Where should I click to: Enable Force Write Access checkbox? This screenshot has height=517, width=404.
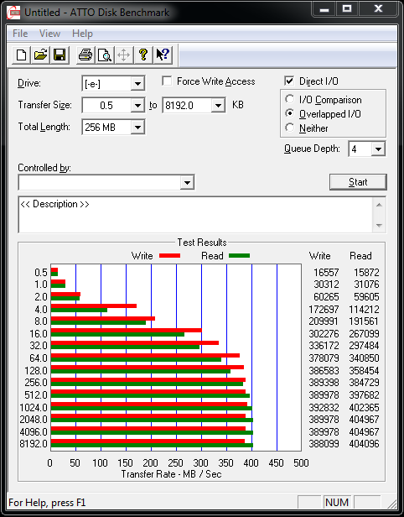[167, 81]
